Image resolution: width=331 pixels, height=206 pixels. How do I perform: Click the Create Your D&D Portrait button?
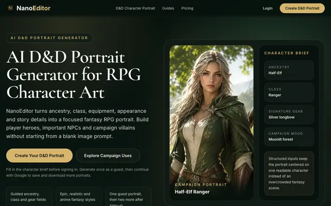[x=39, y=156]
